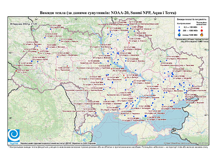Viewport: 216px width, 153px height.
Task: Click the legend heading text
Action: pyautogui.click(x=192, y=20)
